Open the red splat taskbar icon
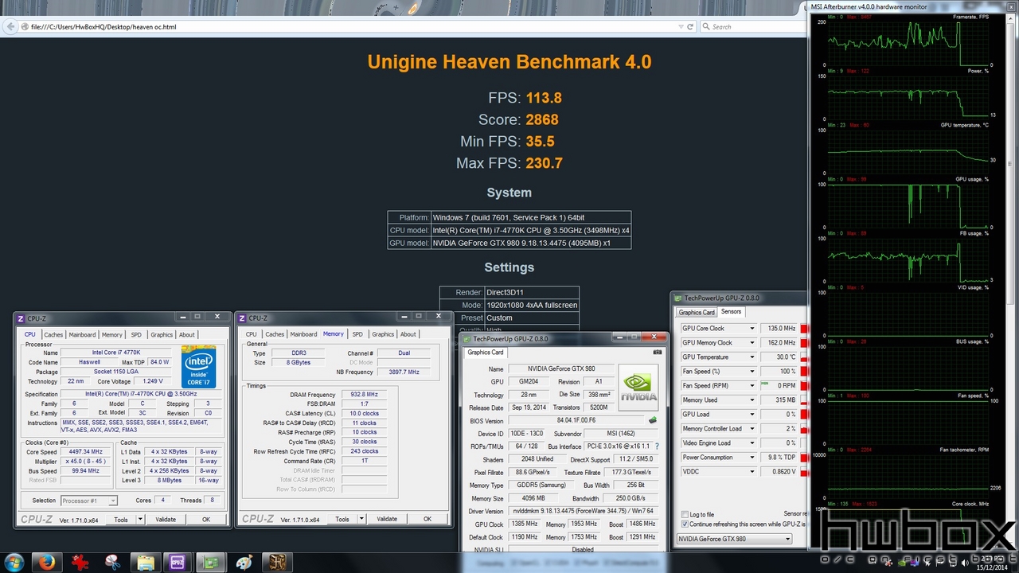 (x=80, y=562)
